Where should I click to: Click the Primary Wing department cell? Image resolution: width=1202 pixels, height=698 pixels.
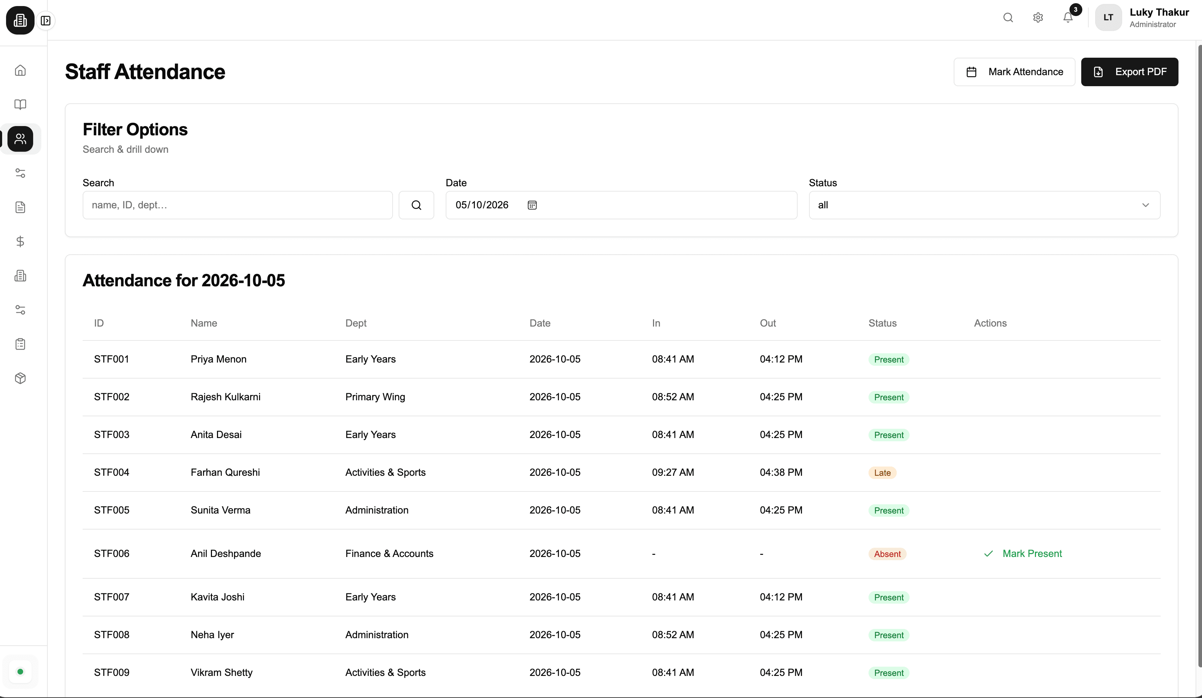(375, 397)
